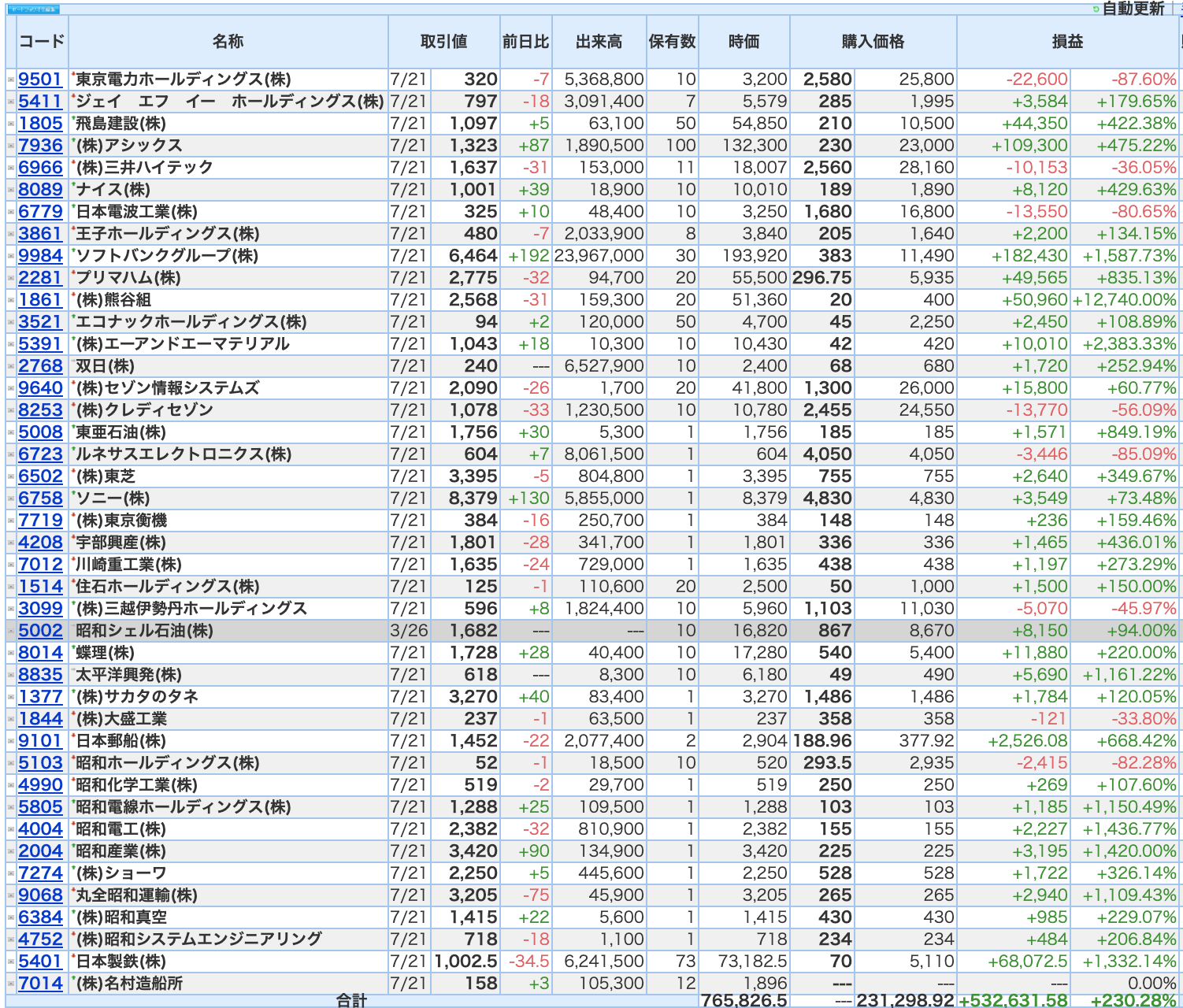Screen dimensions: 1183x1008
Task: Open stock code link 4004
Action: point(40,829)
